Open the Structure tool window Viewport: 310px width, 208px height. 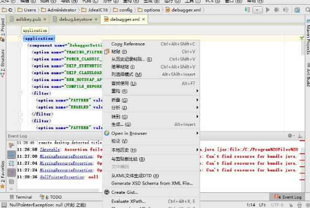(x=3, y=63)
